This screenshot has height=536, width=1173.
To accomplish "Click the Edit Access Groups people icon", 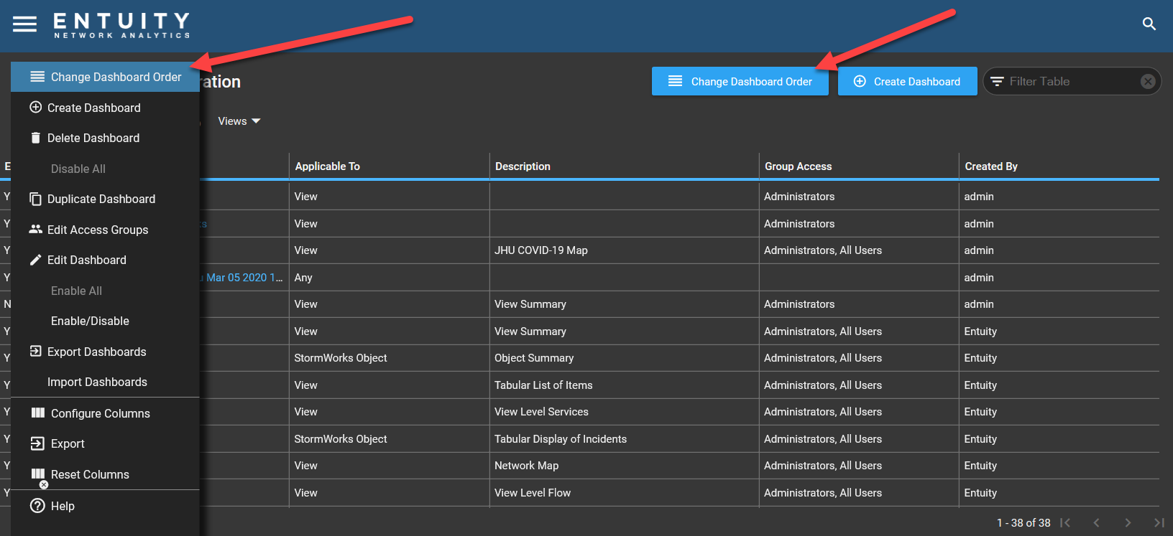I will pos(35,229).
